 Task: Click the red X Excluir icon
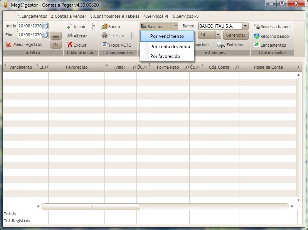(70, 45)
